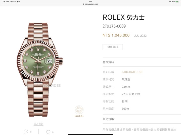Open the LADY-DATEJUST series link
The width and height of the screenshot is (181, 136).
coord(132,72)
